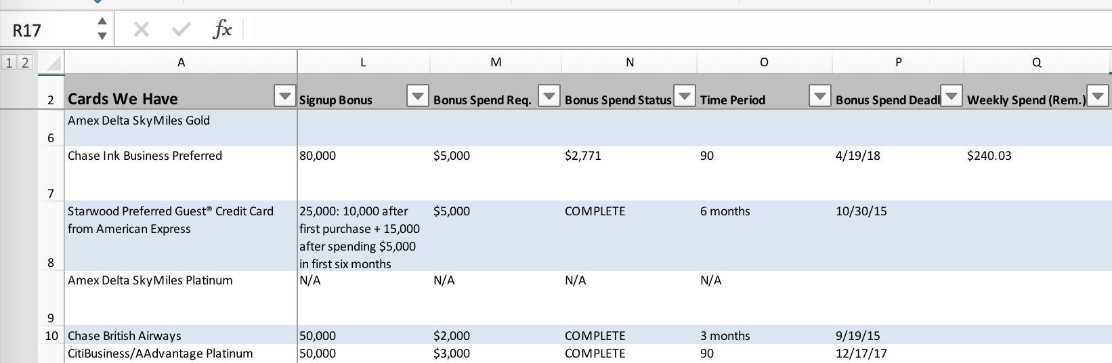Confirm entry with the checkmark icon

tap(181, 29)
